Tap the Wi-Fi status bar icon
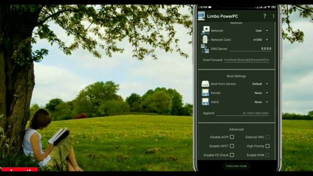The image size is (313, 176). tap(269, 7)
